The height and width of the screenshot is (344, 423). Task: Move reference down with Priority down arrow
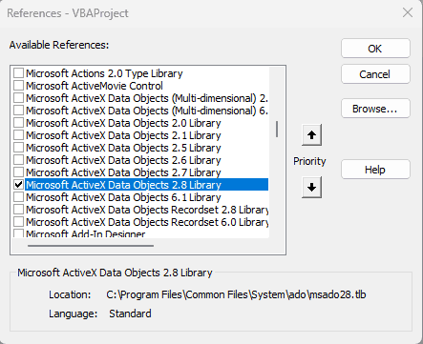(311, 188)
